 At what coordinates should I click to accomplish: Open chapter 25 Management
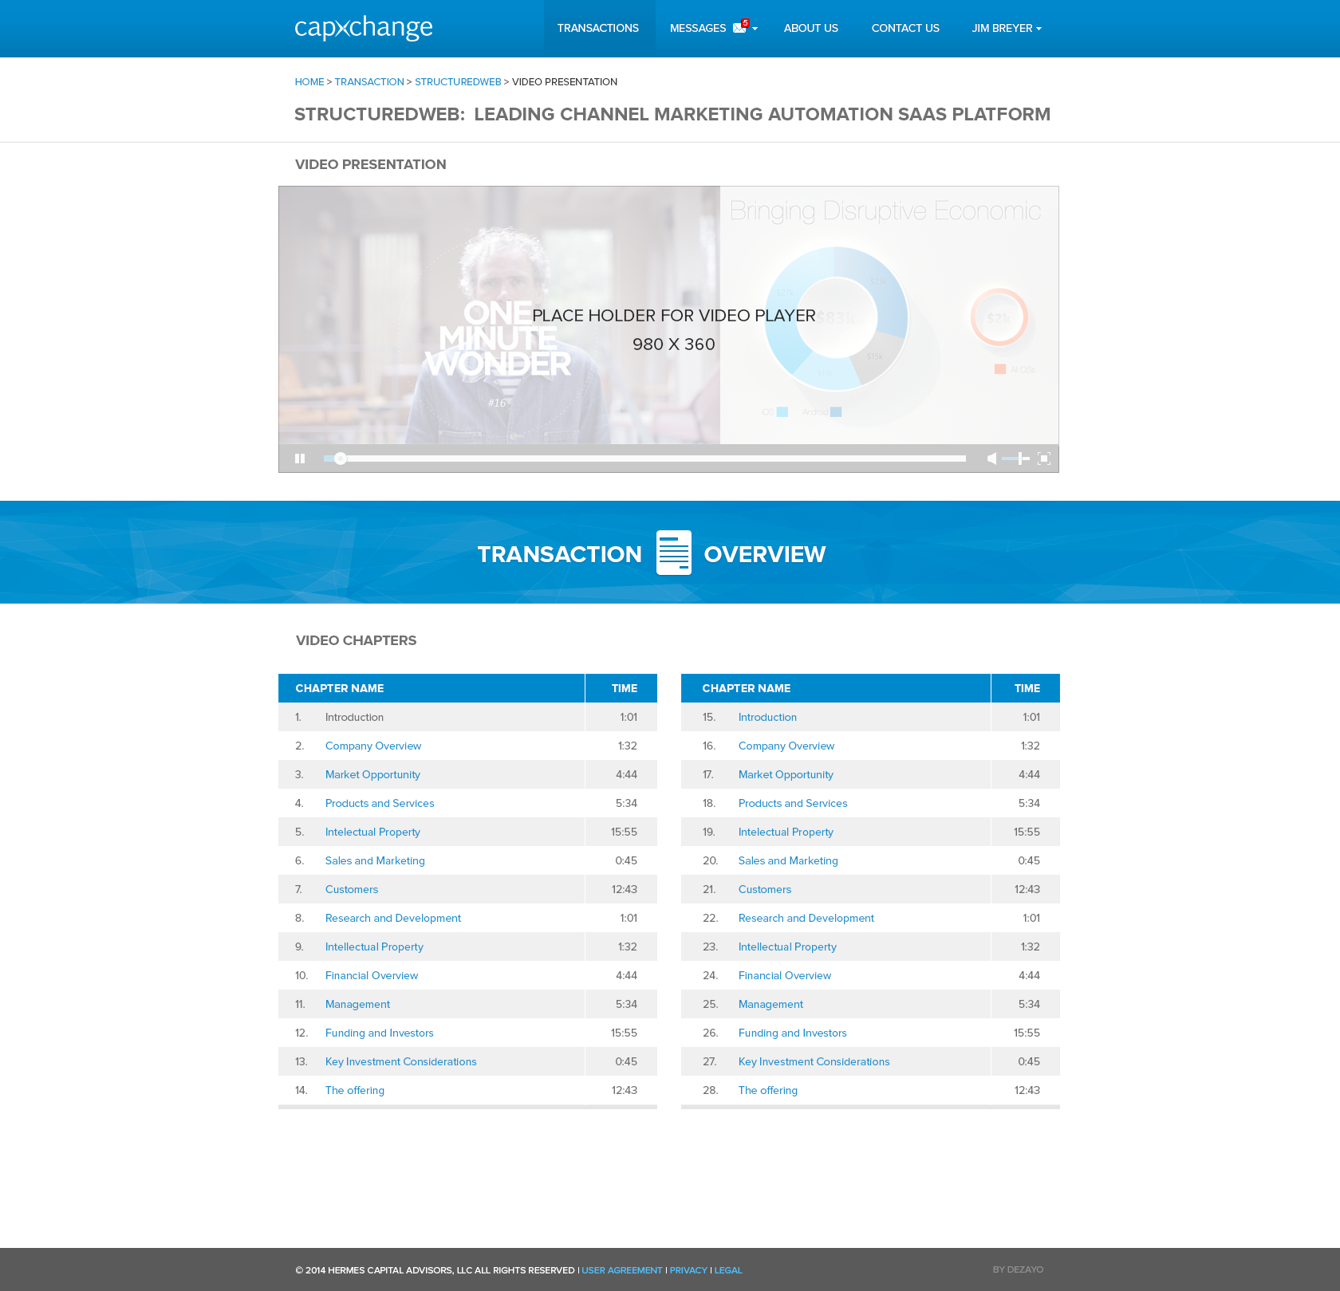[x=770, y=1004]
